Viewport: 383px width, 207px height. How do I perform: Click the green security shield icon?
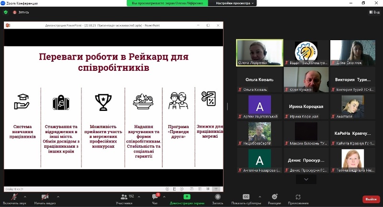[x=6, y=12]
